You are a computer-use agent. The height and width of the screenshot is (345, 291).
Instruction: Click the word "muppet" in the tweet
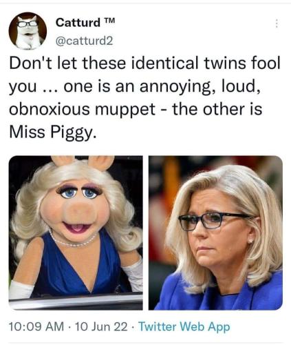(x=125, y=110)
